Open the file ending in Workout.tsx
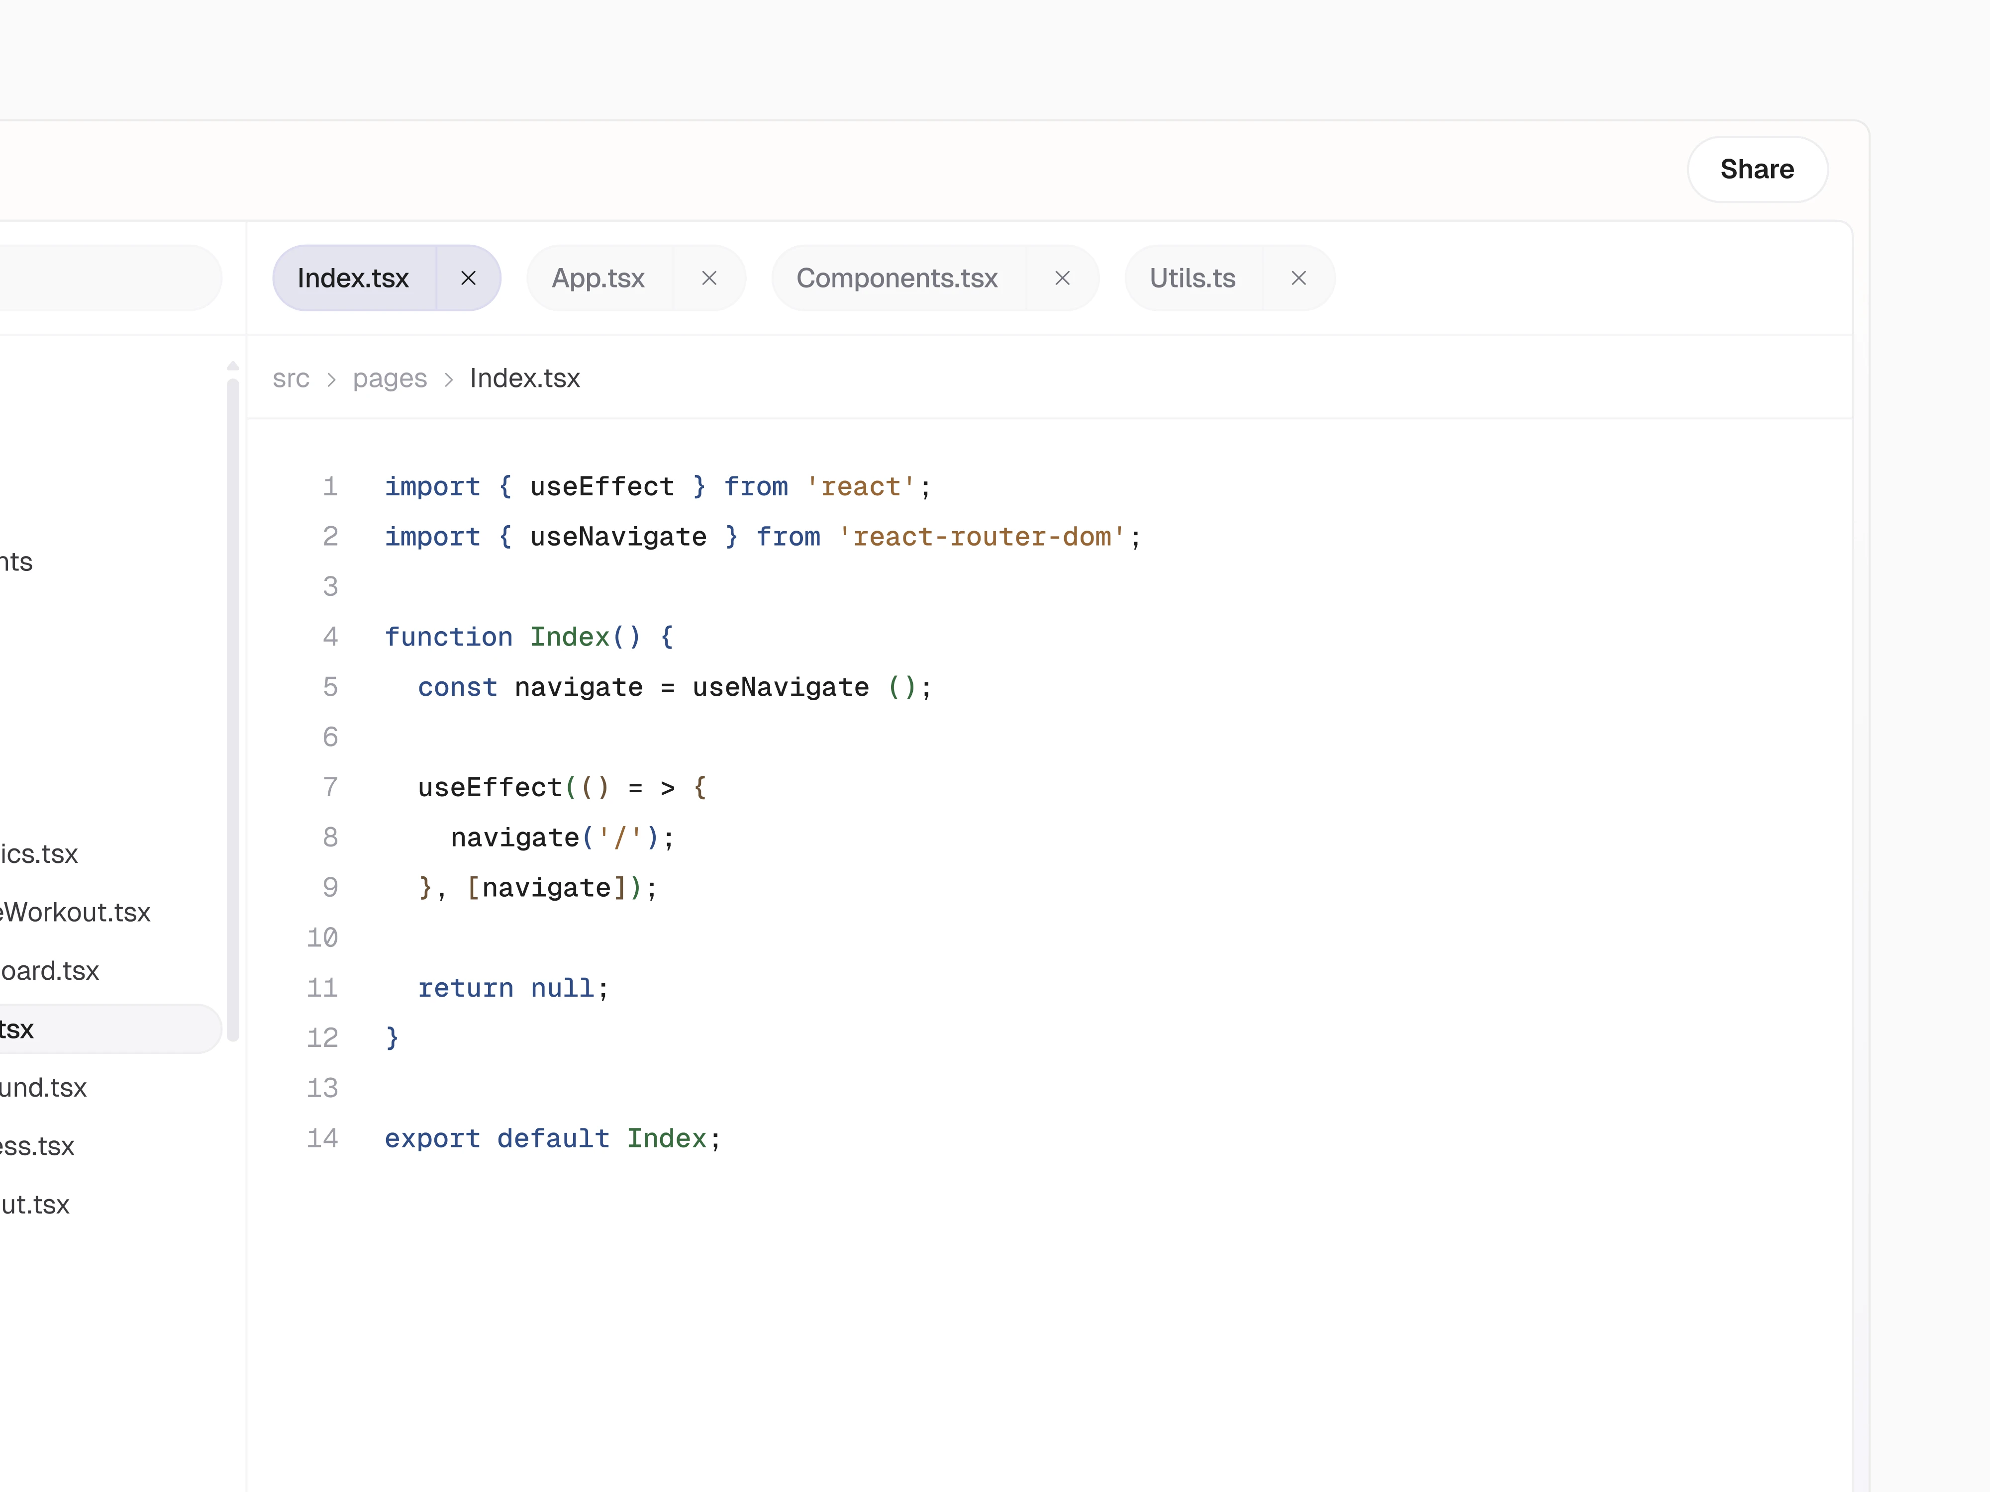The image size is (1990, 1492). (77, 912)
